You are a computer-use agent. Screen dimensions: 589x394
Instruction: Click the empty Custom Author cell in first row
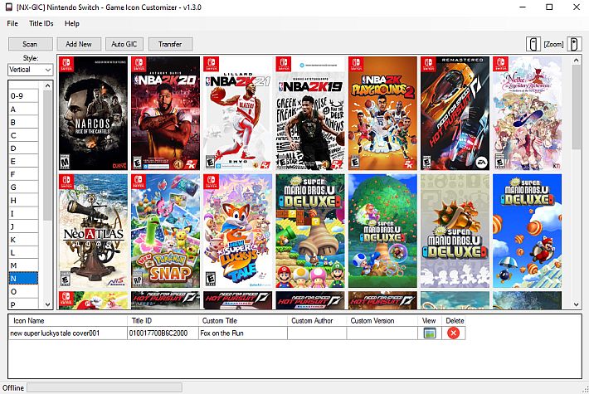[x=317, y=333]
